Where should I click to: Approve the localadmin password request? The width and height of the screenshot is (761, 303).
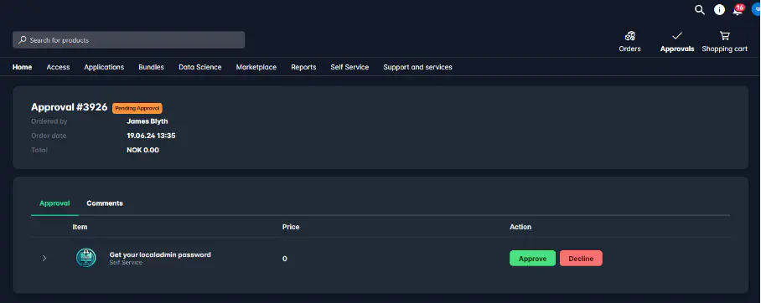(x=532, y=259)
